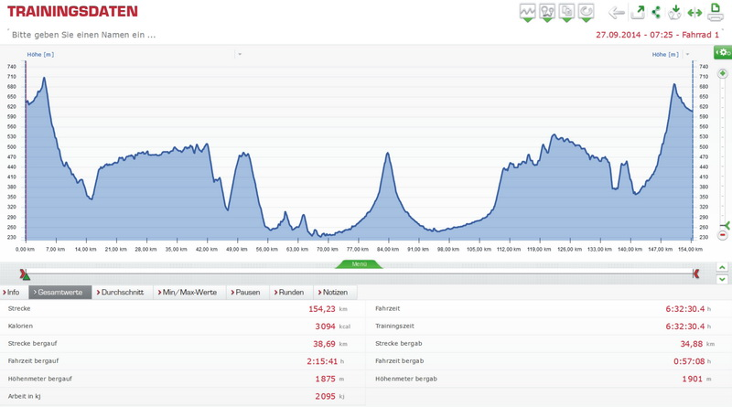The height and width of the screenshot is (407, 732).
Task: Click the copy data view icon
Action: (x=566, y=12)
